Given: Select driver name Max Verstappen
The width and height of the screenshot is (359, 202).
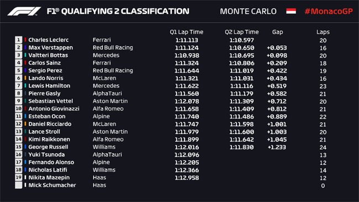Looking at the screenshot, I should [x=51, y=47].
